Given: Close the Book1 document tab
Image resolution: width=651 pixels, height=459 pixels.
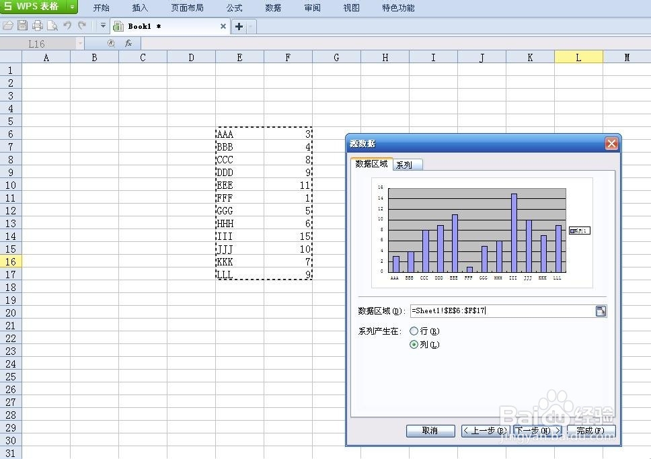Looking at the screenshot, I should point(223,26).
